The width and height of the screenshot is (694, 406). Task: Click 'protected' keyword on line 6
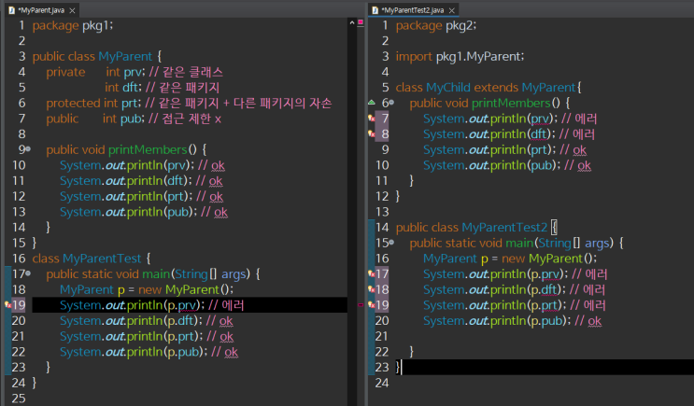[73, 103]
